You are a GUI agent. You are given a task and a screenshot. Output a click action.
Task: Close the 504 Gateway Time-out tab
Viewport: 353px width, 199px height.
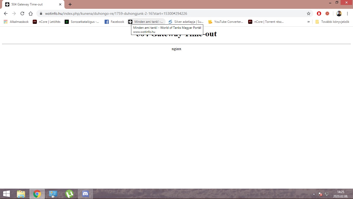click(x=60, y=4)
